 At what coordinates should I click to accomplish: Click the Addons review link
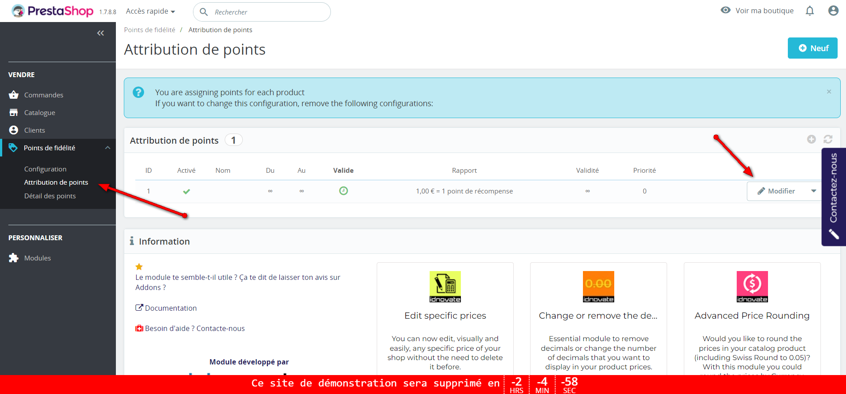click(238, 282)
